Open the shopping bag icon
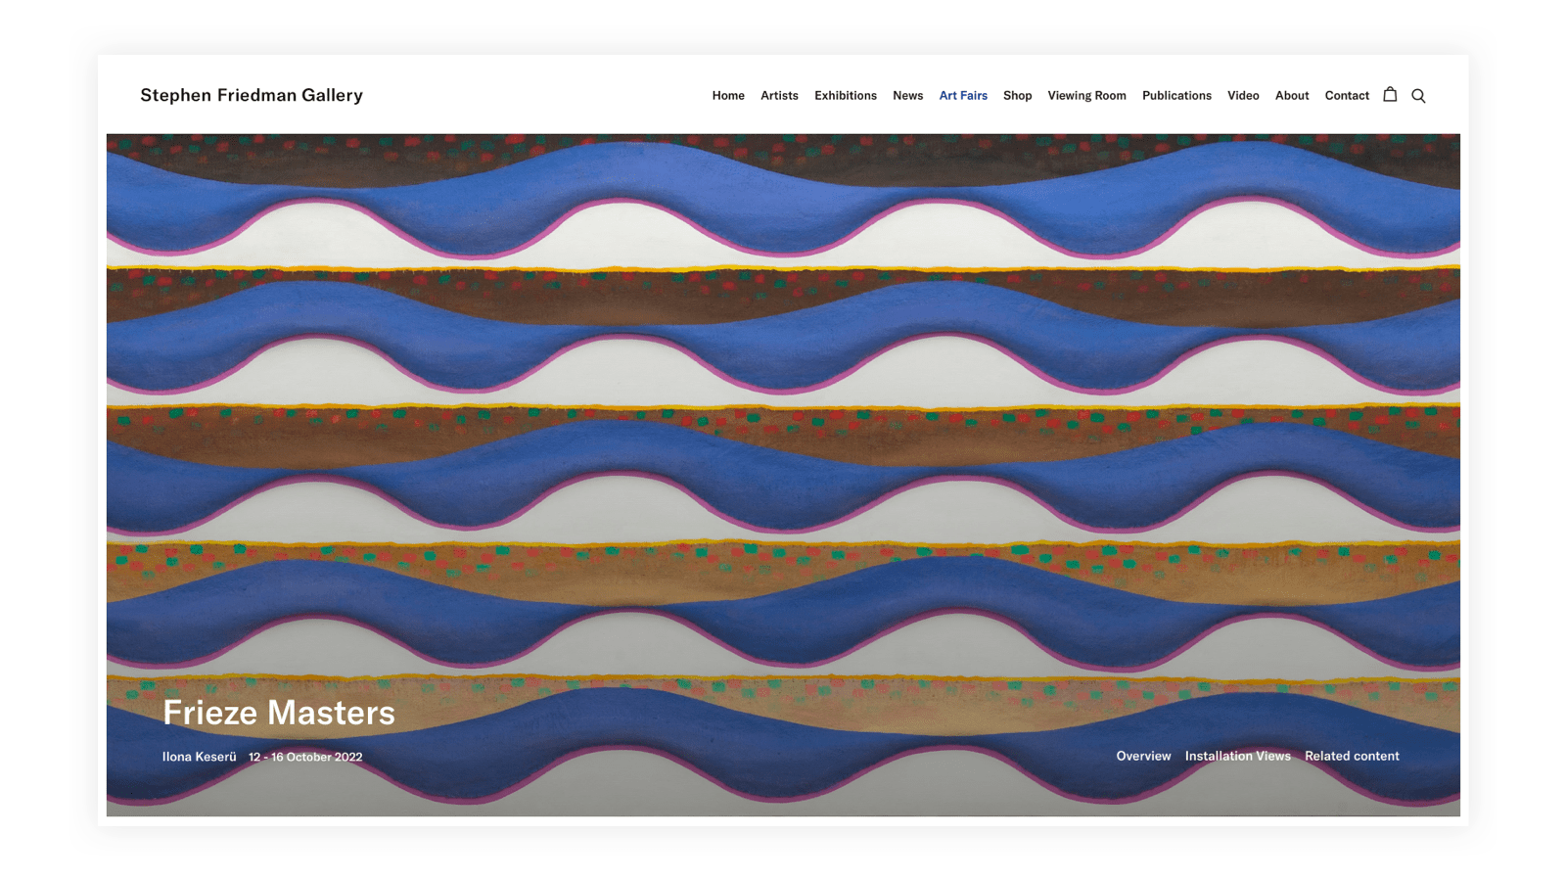The height and width of the screenshot is (881, 1566). pyautogui.click(x=1390, y=94)
